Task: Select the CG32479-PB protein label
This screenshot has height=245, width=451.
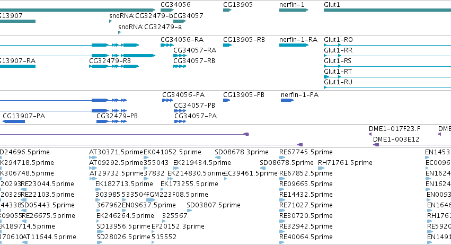Action: pyautogui.click(x=117, y=116)
